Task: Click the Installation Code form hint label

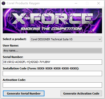Action: (41, 68)
